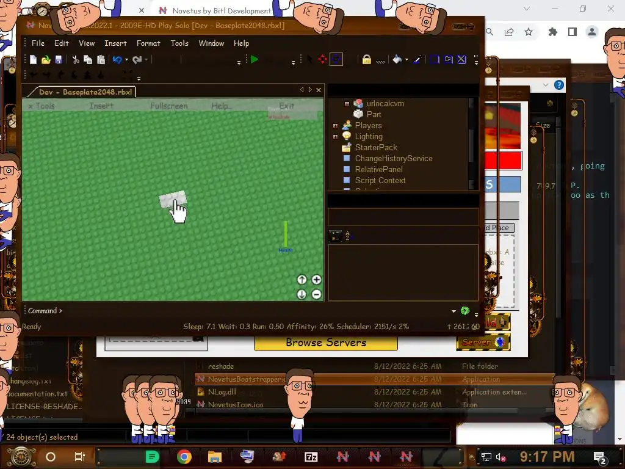Undo the last action with blue arrow

pyautogui.click(x=117, y=60)
